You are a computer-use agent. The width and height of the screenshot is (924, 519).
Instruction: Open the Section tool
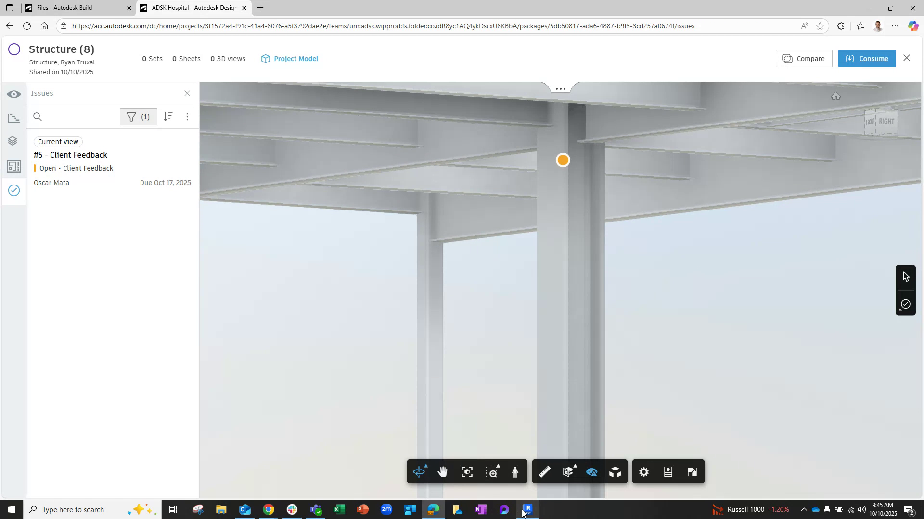pos(568,471)
